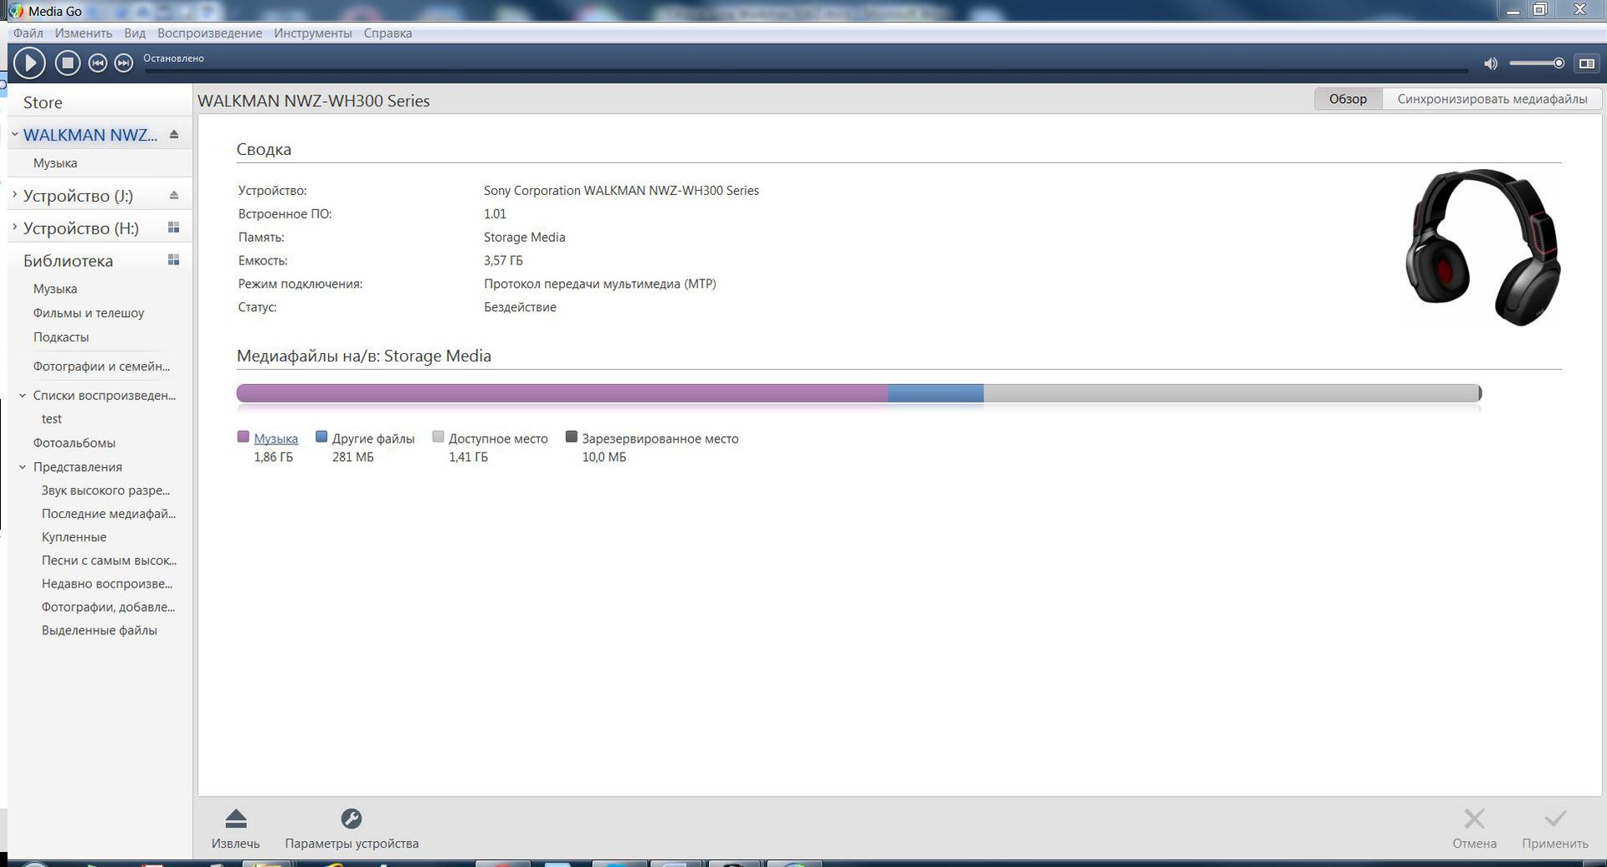
Task: Eject the WALKMAN NWZ device in sidebar
Action: (x=174, y=135)
